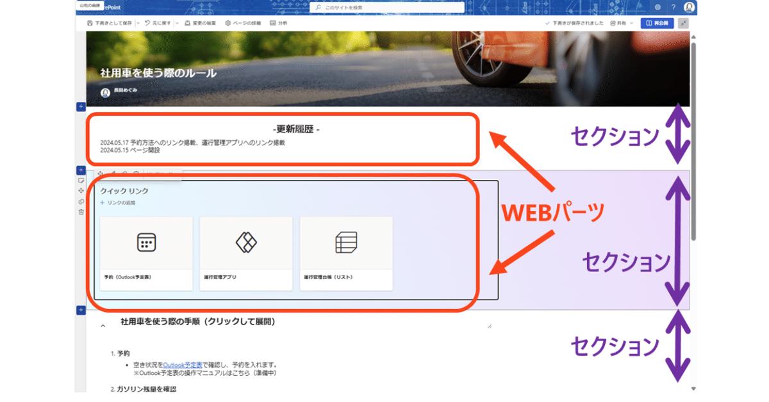Add a section above the 更新履歴 section
This screenshot has width=769, height=402.
[81, 106]
